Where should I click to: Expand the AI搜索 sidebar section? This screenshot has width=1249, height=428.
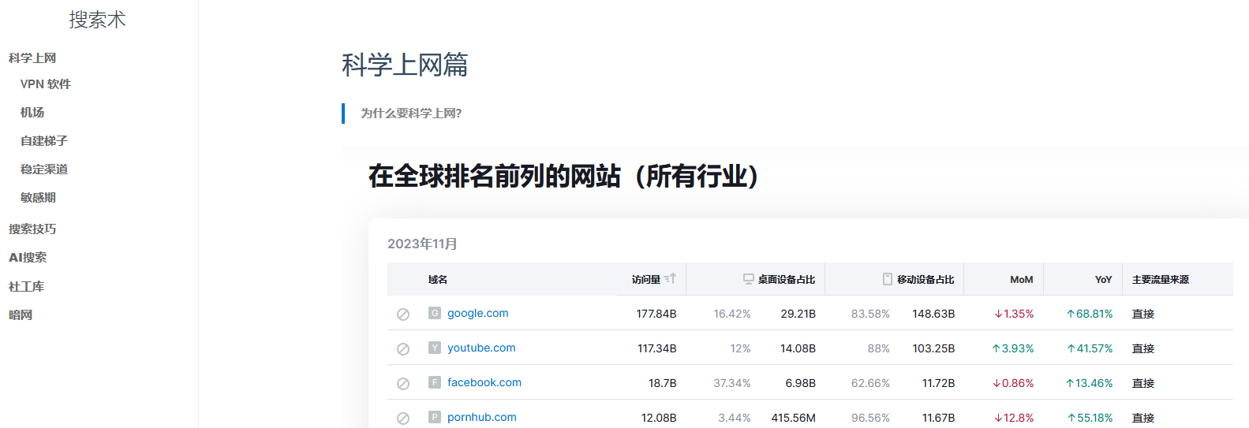point(28,258)
